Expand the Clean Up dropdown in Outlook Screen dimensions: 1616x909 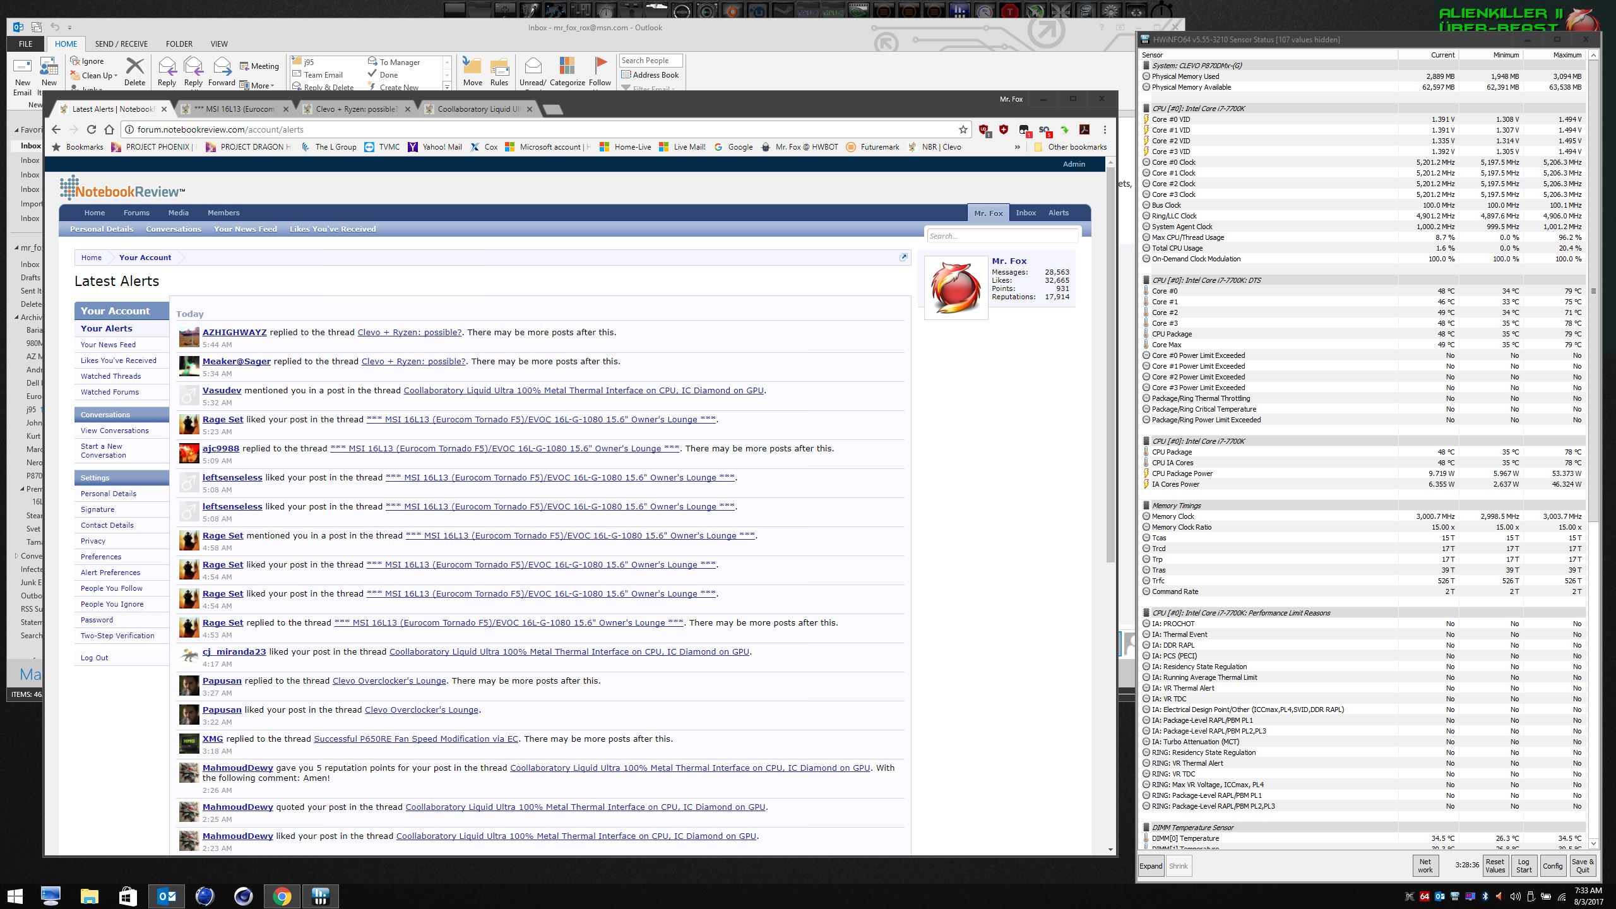coord(116,76)
